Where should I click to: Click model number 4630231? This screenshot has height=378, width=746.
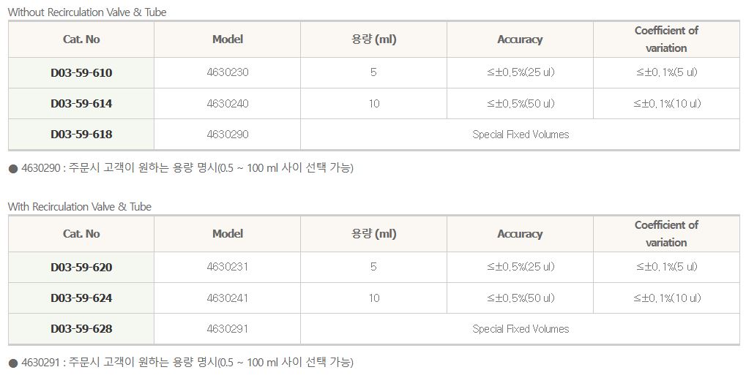pos(228,268)
